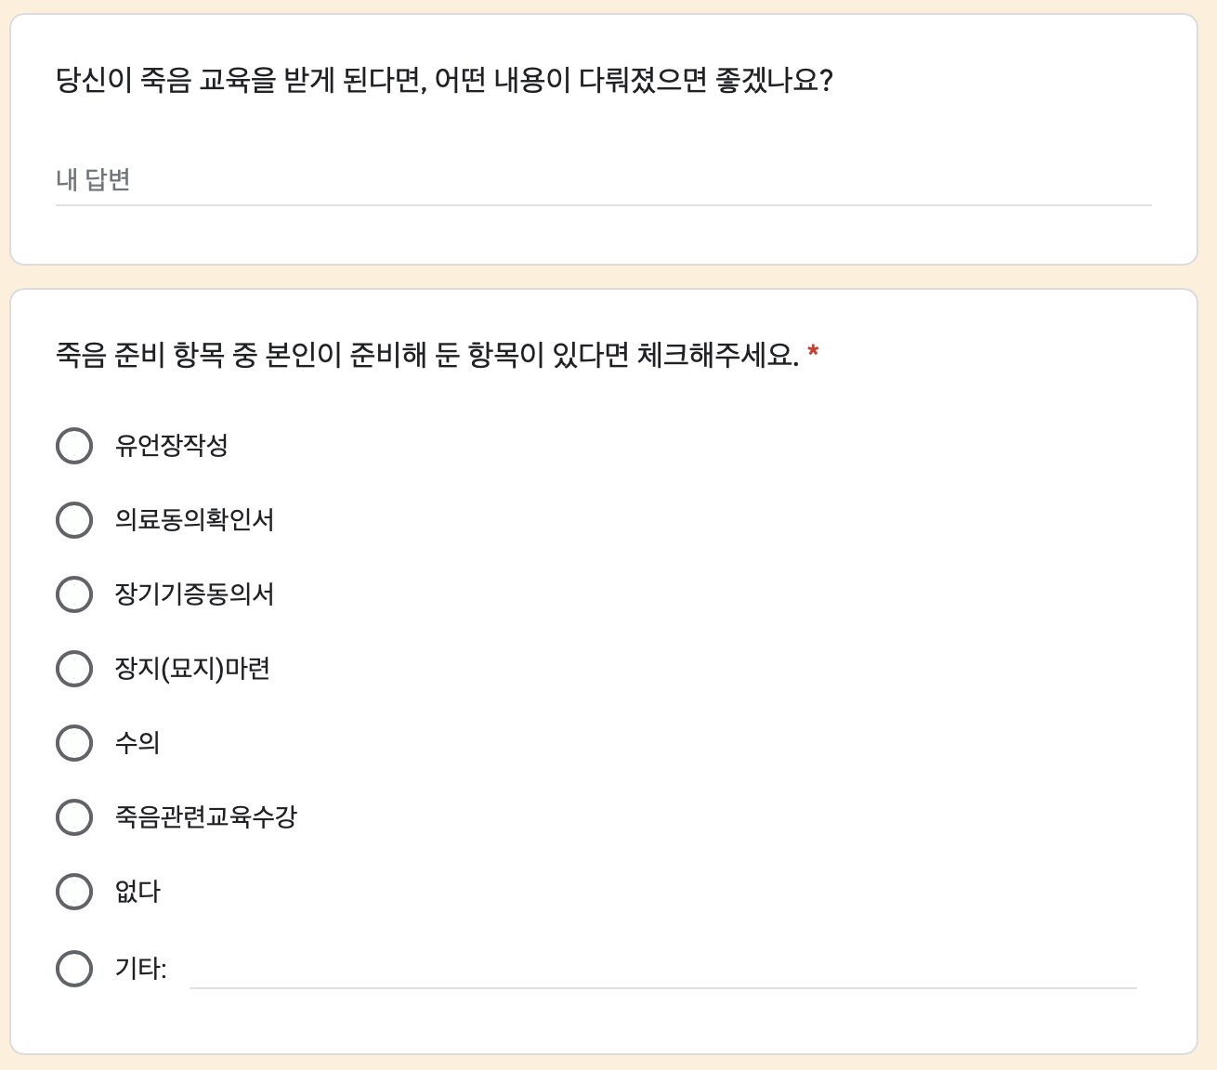Select the 기타 radio button

74,969
